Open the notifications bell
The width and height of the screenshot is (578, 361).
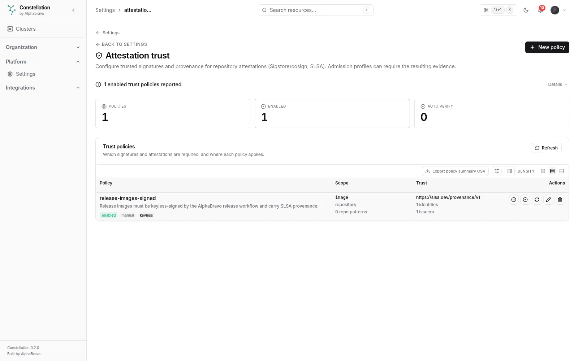click(540, 10)
